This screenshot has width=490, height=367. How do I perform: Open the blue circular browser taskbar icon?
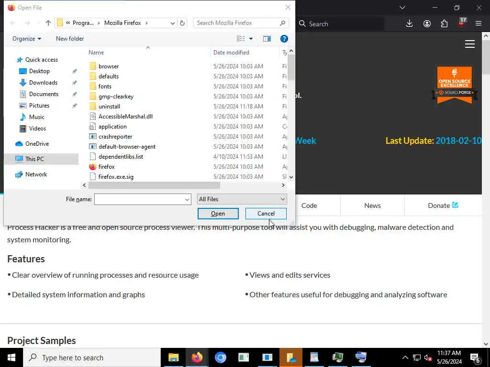click(x=220, y=357)
